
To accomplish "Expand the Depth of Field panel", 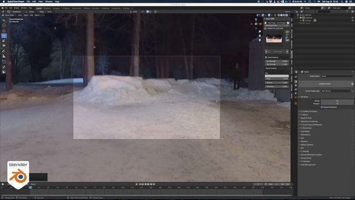I will click(306, 118).
